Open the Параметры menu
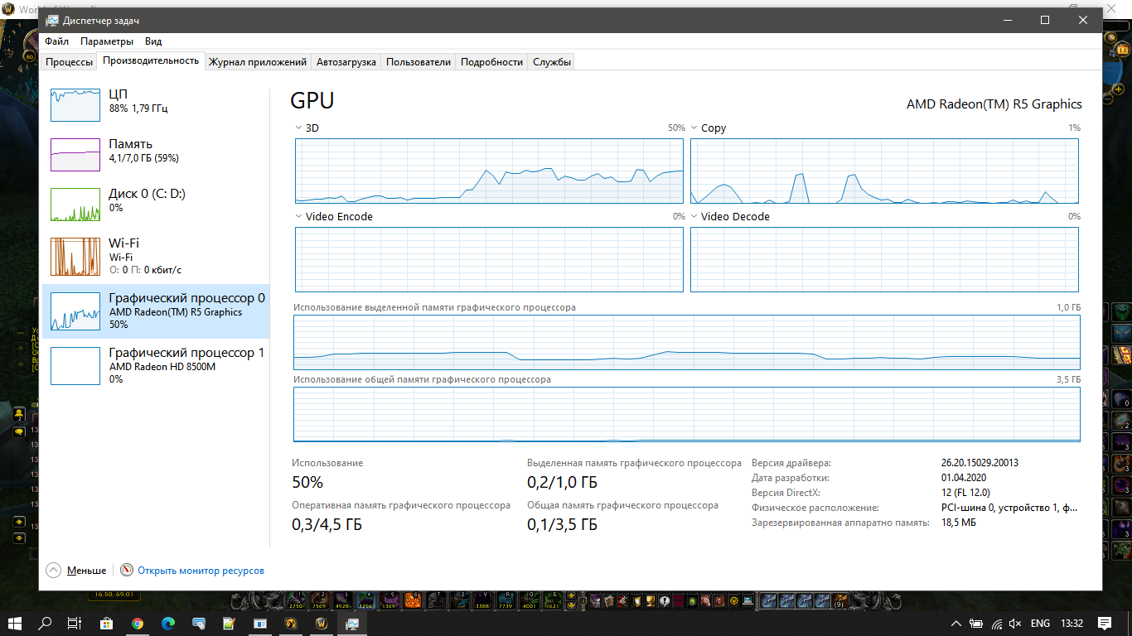The width and height of the screenshot is (1132, 636). point(107,41)
